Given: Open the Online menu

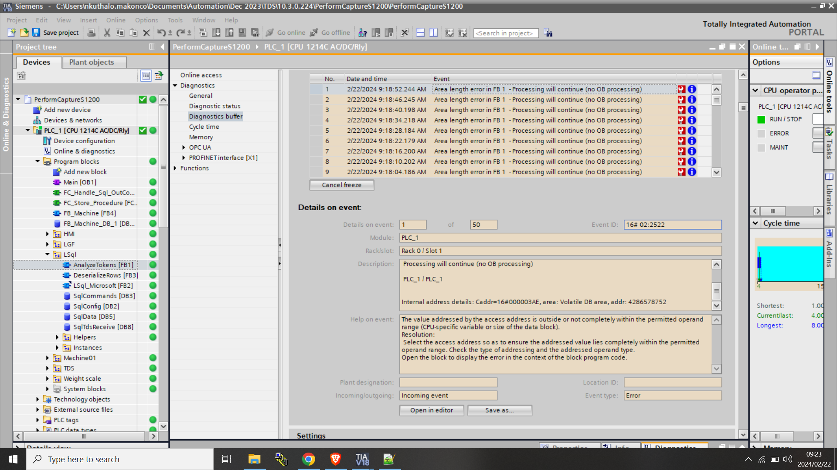Looking at the screenshot, I should point(116,20).
